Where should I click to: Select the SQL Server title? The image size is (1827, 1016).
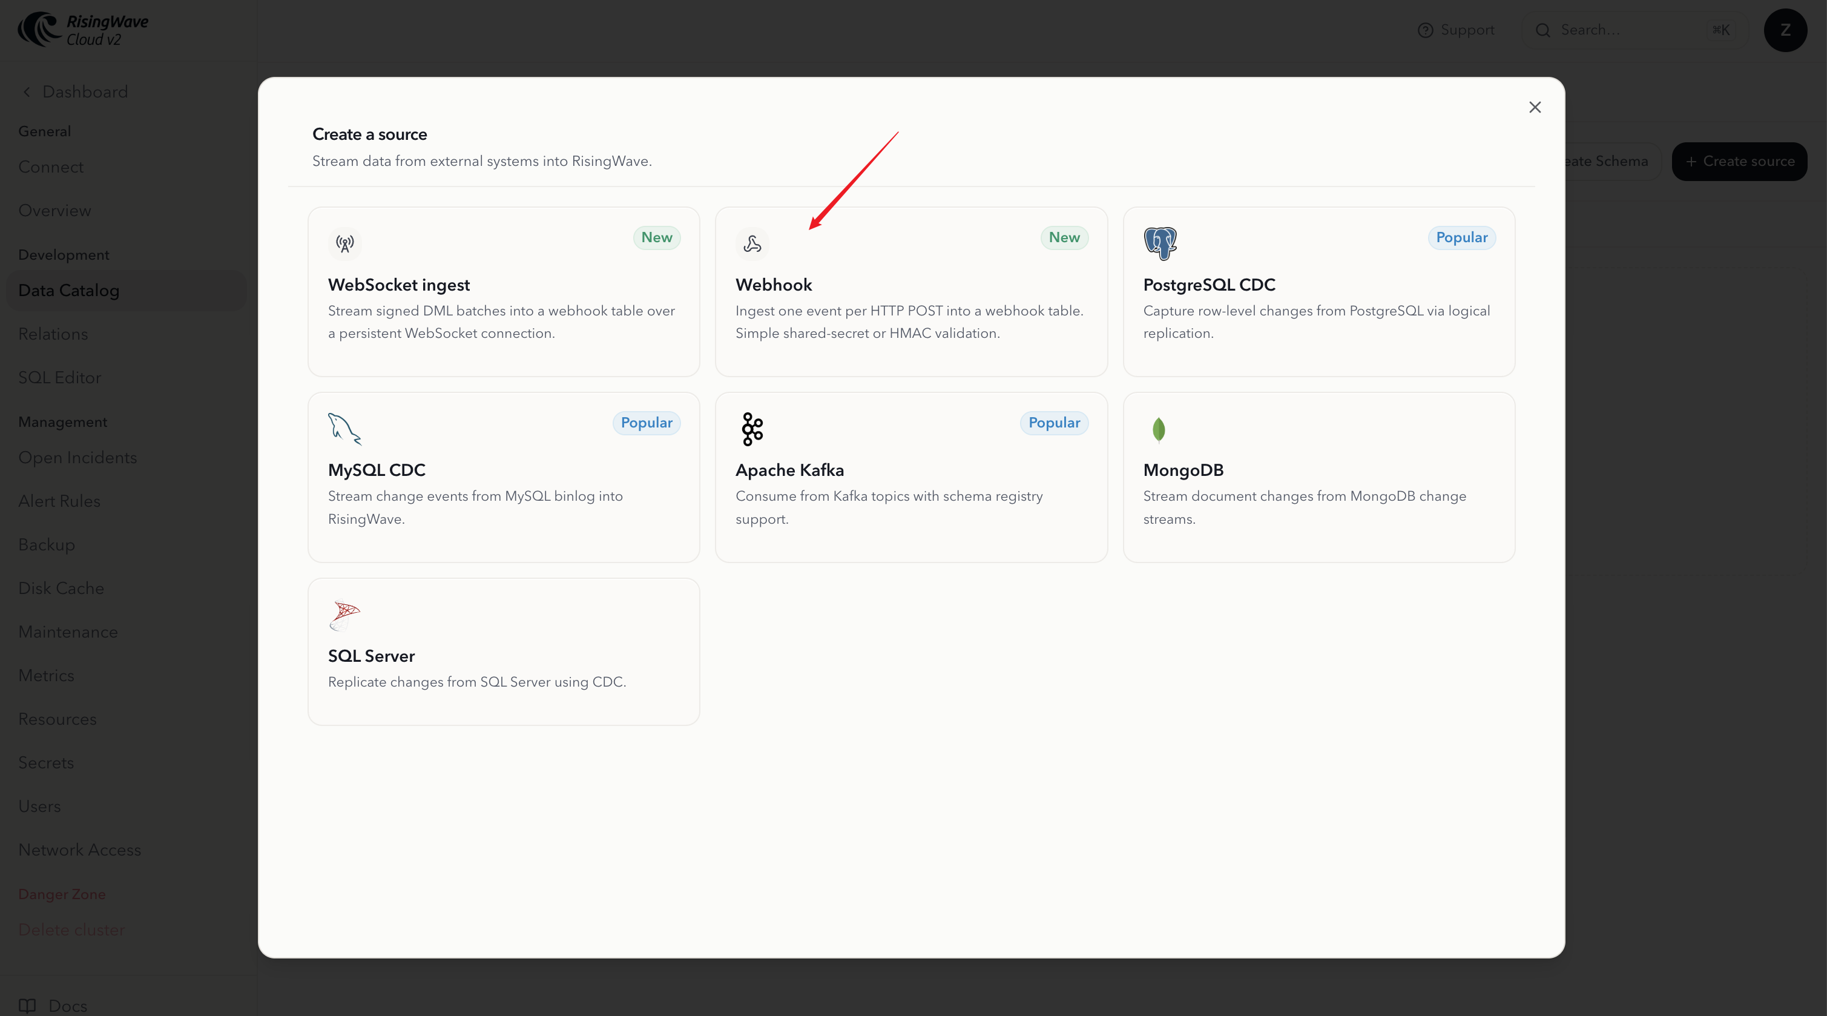(x=371, y=656)
